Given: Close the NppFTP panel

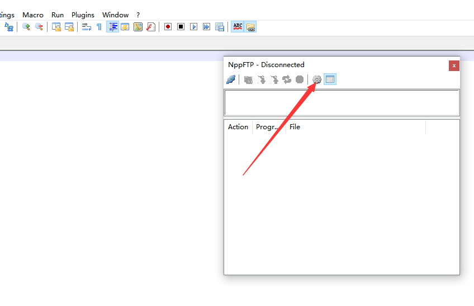Looking at the screenshot, I should tap(454, 65).
